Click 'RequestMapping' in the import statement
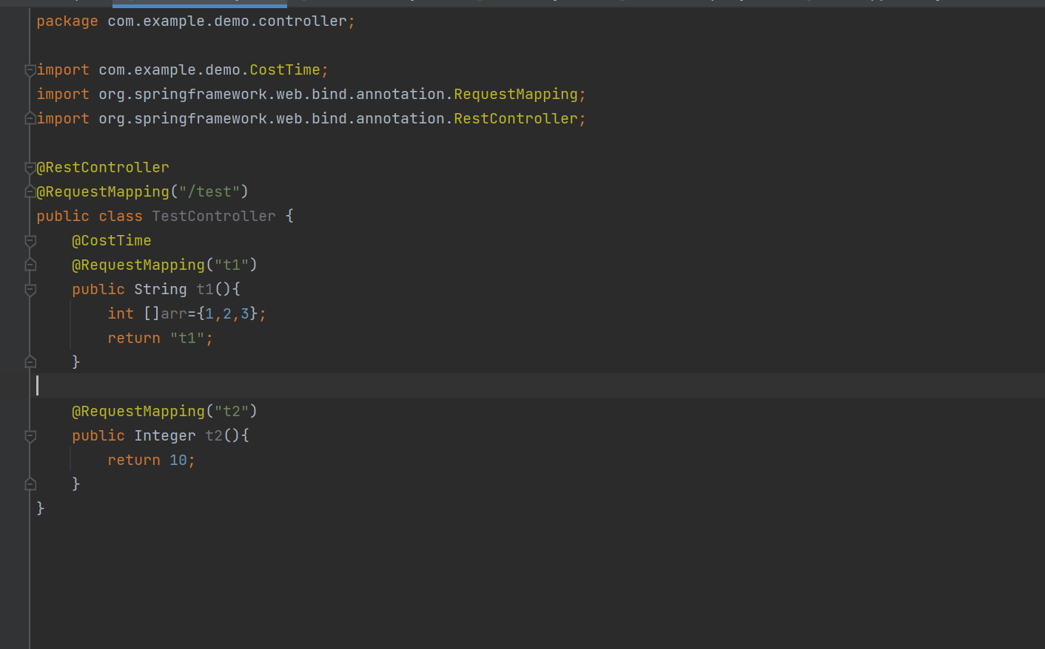1045x649 pixels. click(516, 94)
